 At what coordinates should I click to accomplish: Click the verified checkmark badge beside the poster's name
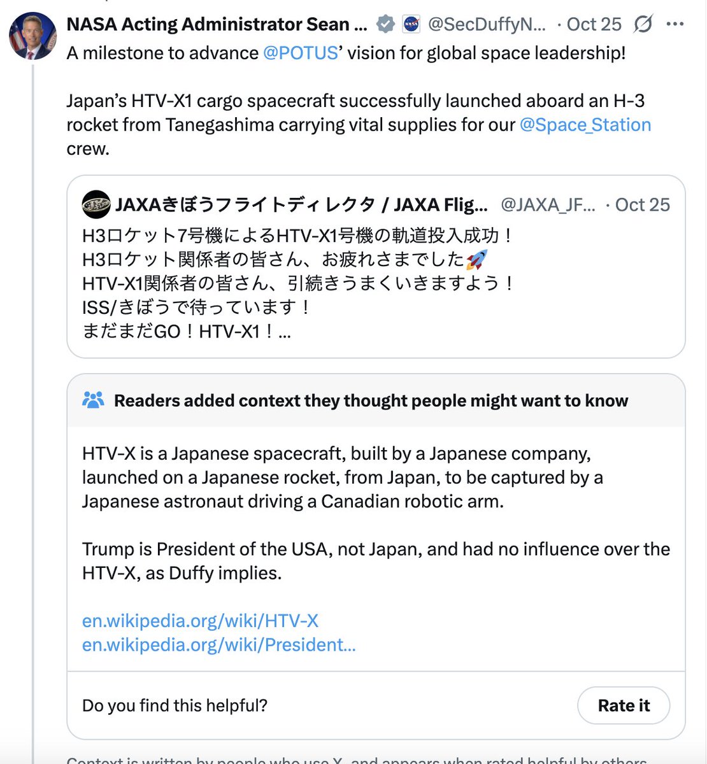(x=385, y=24)
